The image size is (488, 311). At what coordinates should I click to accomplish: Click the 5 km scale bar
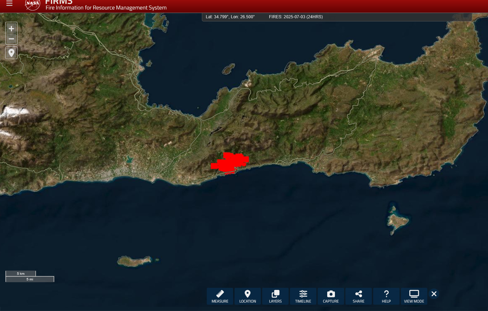point(21,273)
